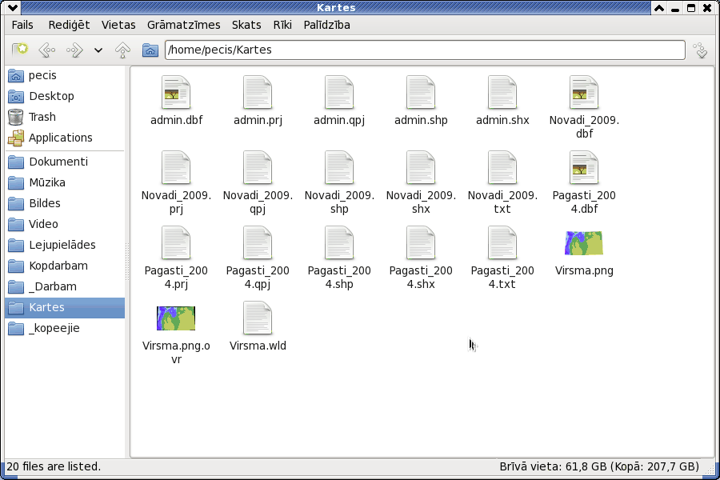Select the admin.dbf file icon
Viewport: 720px width, 480px height.
(176, 93)
